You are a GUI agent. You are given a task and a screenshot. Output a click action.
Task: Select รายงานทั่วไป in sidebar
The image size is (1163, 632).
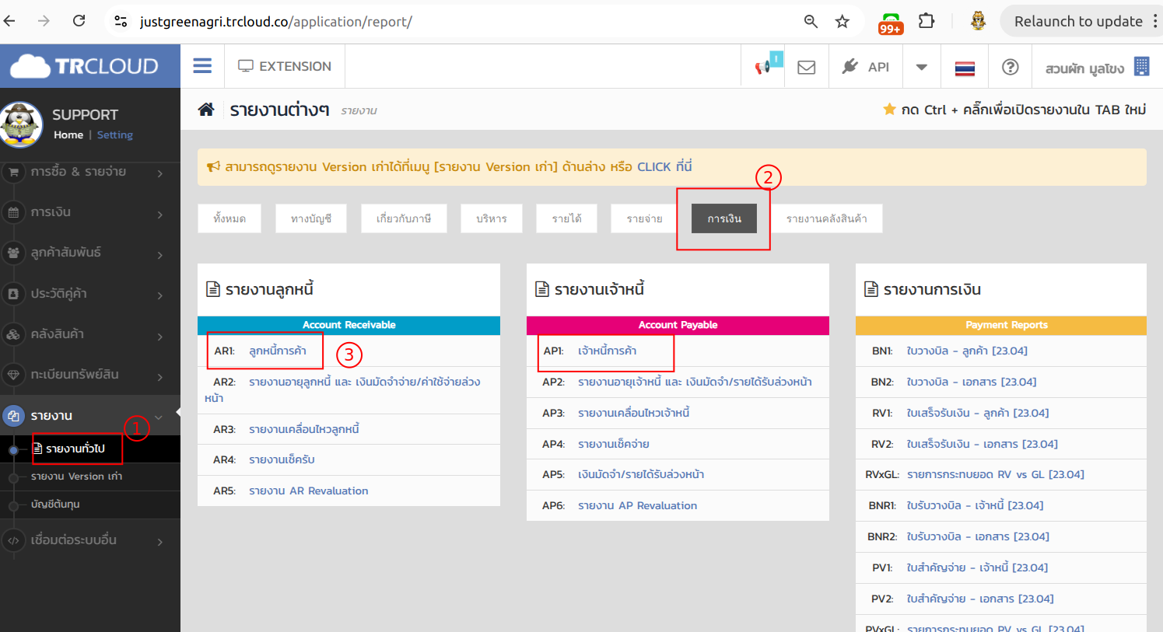75,449
